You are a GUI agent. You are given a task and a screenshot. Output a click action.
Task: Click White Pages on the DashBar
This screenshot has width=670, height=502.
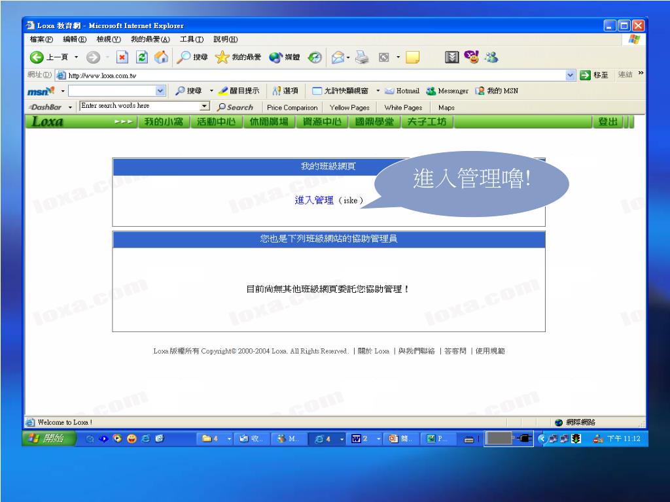click(403, 108)
